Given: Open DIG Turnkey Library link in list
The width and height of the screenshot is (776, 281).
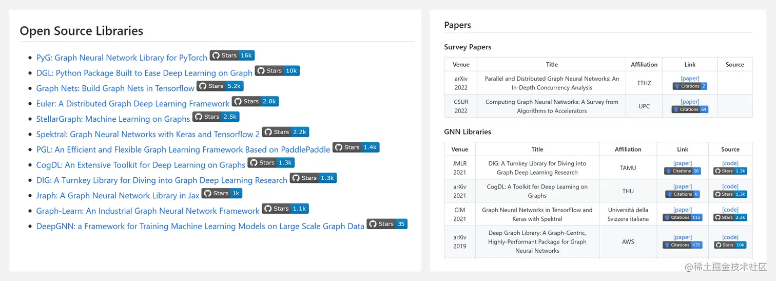Looking at the screenshot, I should click(x=162, y=180).
